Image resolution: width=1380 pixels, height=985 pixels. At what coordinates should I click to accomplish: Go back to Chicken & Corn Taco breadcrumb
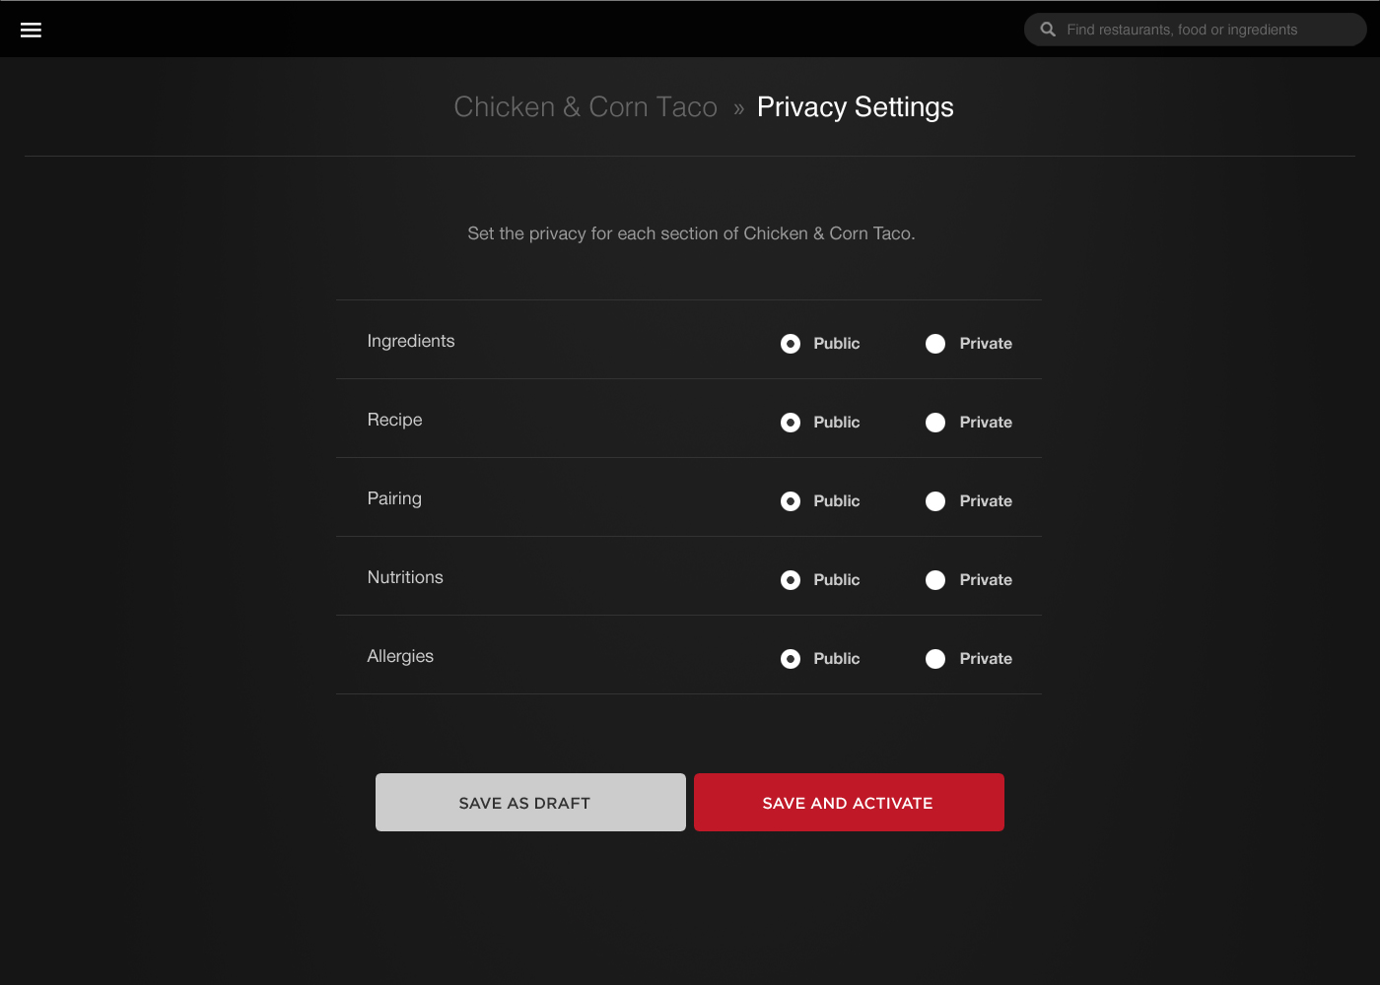586,106
